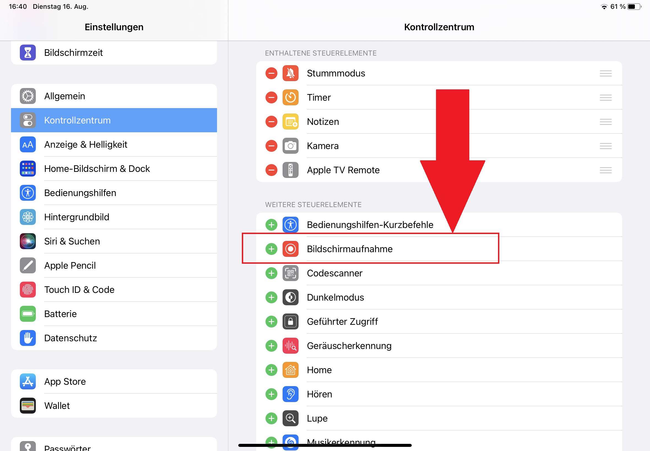650x451 pixels.
Task: Tap the Dunkelmodus icon
Action: (x=290, y=297)
